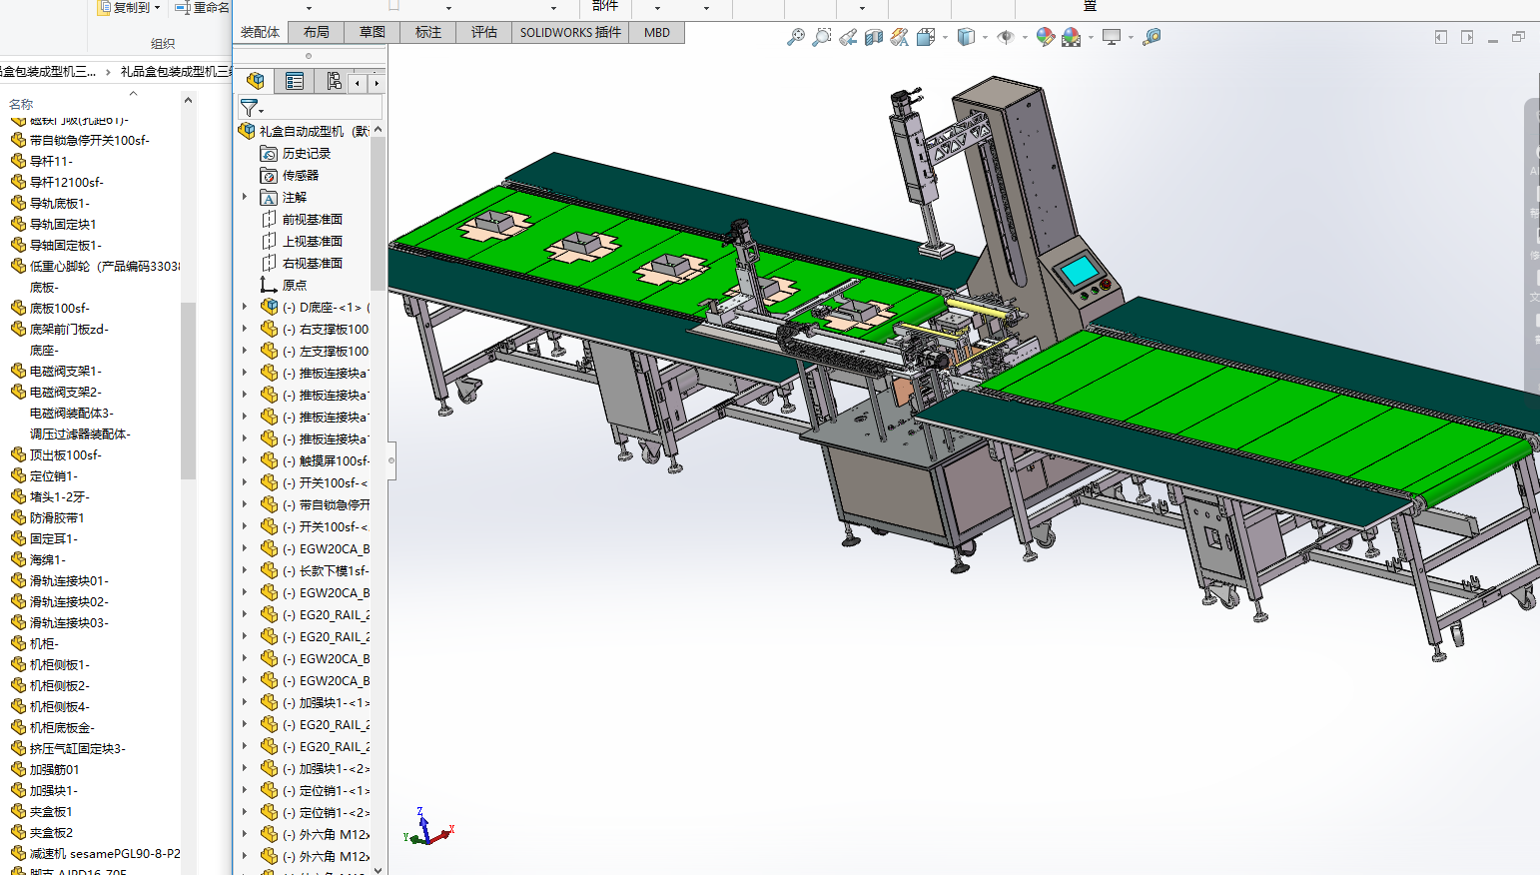Toggle the Section View tool
This screenshot has width=1540, height=875.
coord(874,37)
